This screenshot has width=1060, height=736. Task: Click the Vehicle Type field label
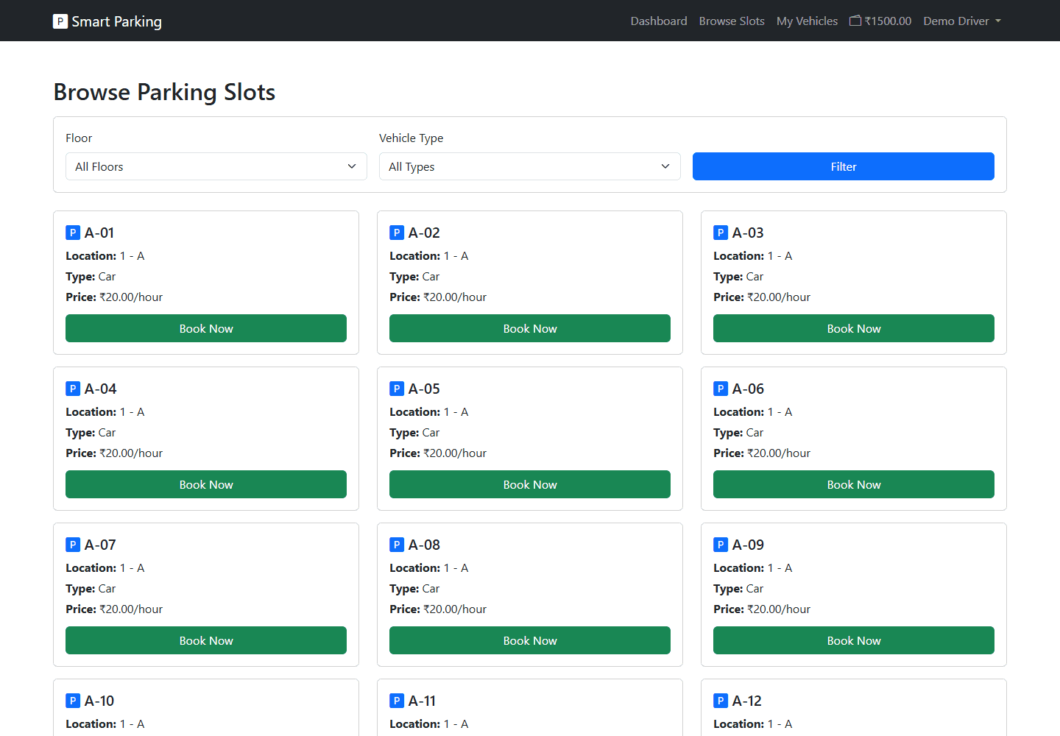coord(411,138)
